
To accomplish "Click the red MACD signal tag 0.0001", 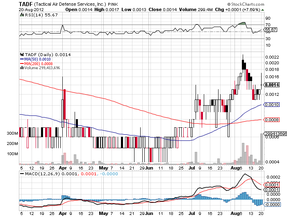I will [271, 185].
